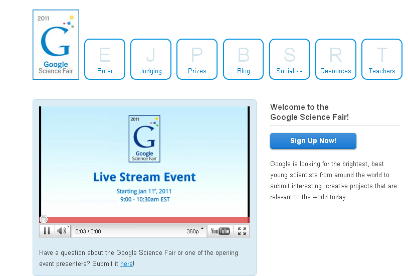
Task: Mute the video with the speaker icon
Action: tap(63, 231)
